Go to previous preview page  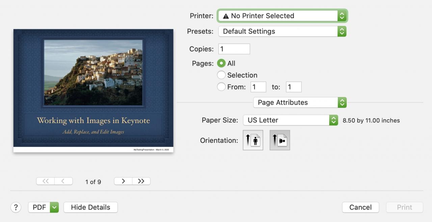point(63,181)
